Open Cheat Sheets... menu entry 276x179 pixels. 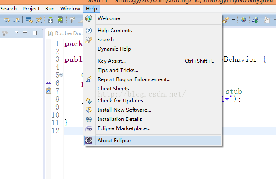(152, 88)
